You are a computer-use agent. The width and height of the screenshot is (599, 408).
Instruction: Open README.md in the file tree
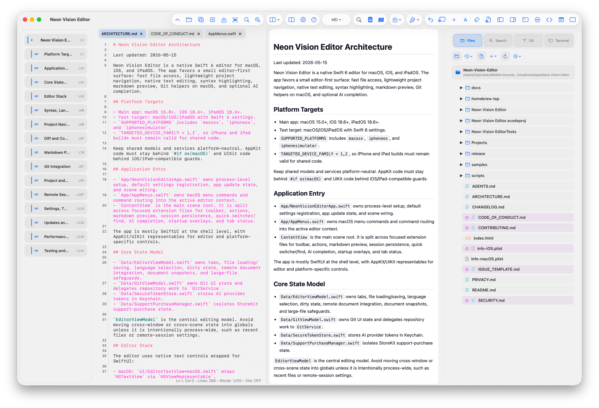(x=518, y=290)
